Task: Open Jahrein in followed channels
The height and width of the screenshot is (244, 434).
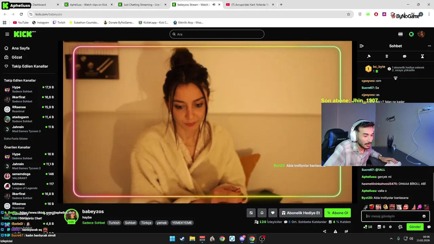Action: click(x=29, y=129)
